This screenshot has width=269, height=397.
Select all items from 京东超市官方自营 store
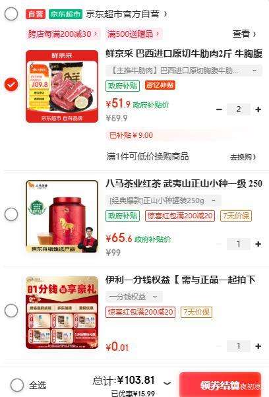(11, 14)
